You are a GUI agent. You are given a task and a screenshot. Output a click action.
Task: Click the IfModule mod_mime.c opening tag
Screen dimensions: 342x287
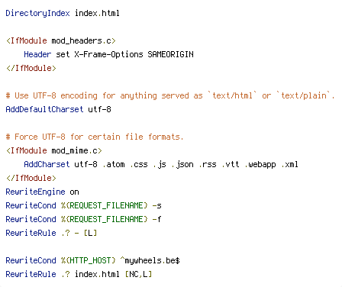coord(54,150)
